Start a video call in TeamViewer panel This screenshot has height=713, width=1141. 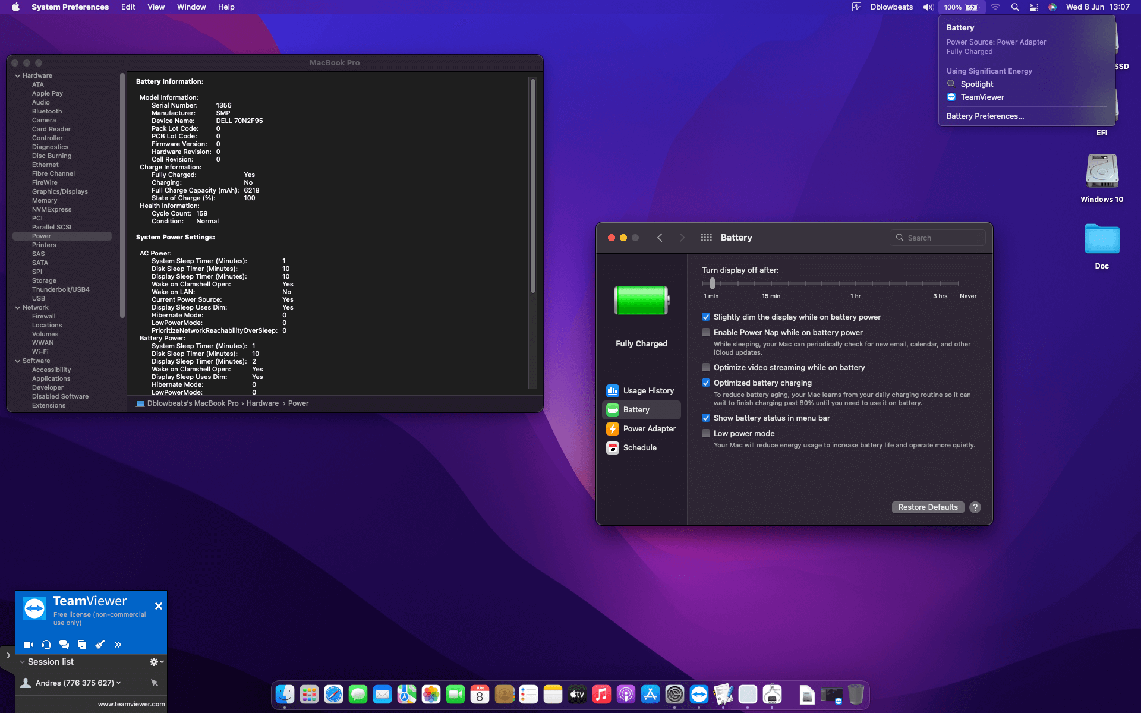(27, 644)
